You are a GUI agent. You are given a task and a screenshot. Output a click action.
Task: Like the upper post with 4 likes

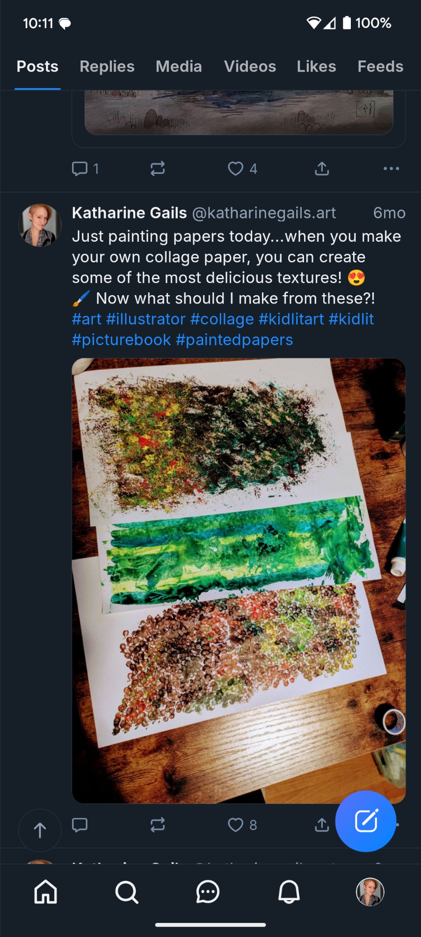click(x=236, y=169)
